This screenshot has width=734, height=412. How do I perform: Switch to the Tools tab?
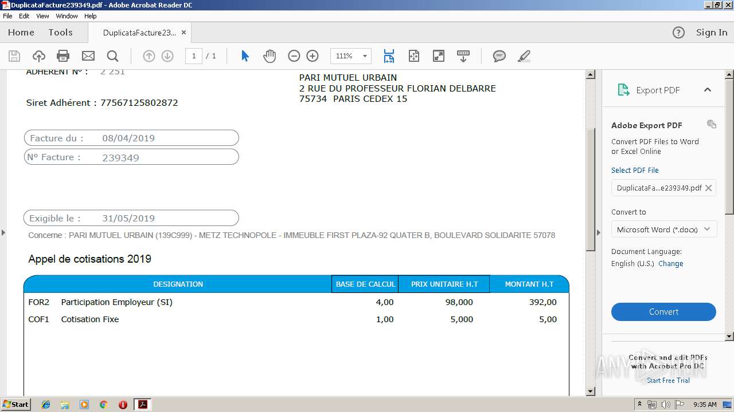coord(60,33)
